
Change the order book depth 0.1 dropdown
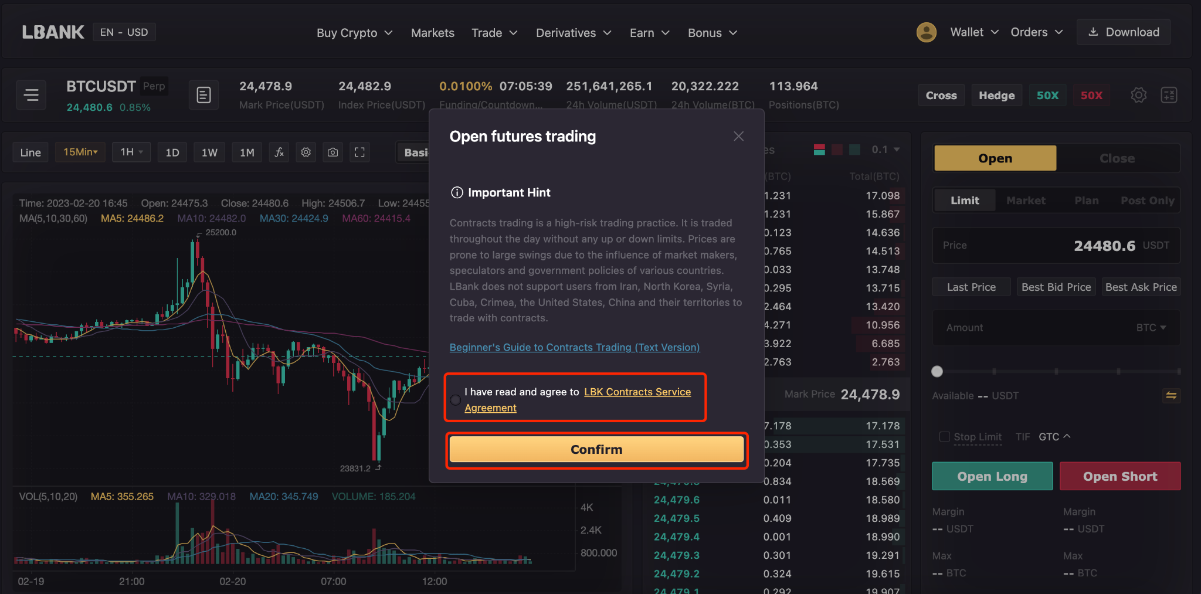[x=886, y=150]
